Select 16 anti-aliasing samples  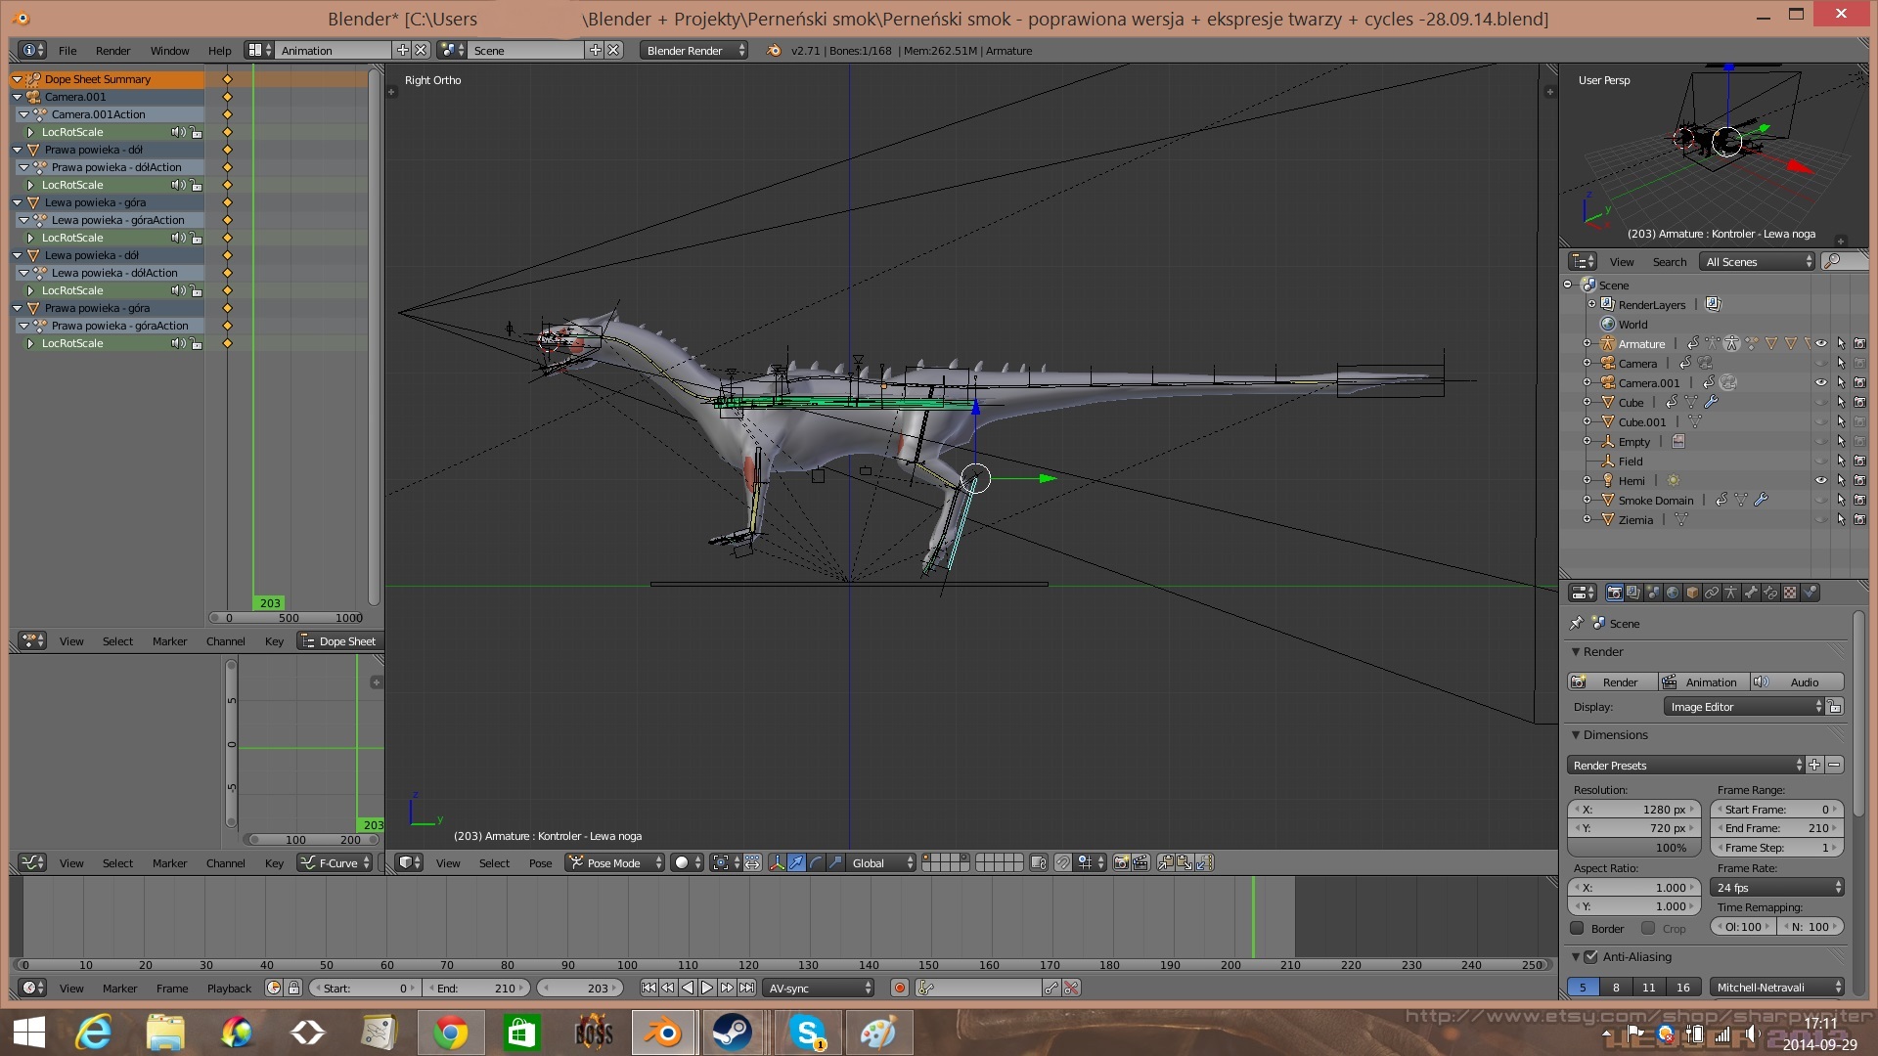1682,987
